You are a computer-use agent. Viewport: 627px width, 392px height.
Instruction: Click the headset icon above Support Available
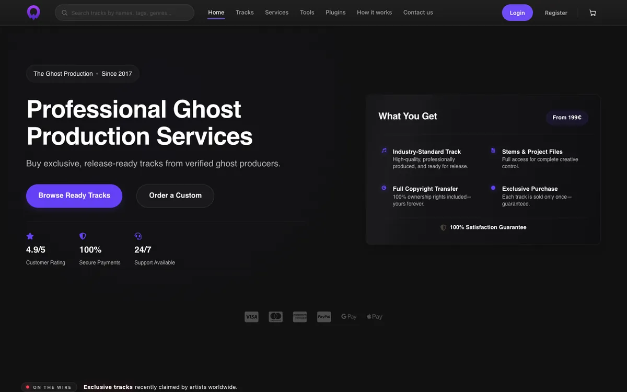click(138, 236)
